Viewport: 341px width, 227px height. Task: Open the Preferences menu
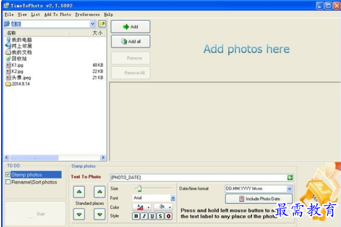coord(87,15)
